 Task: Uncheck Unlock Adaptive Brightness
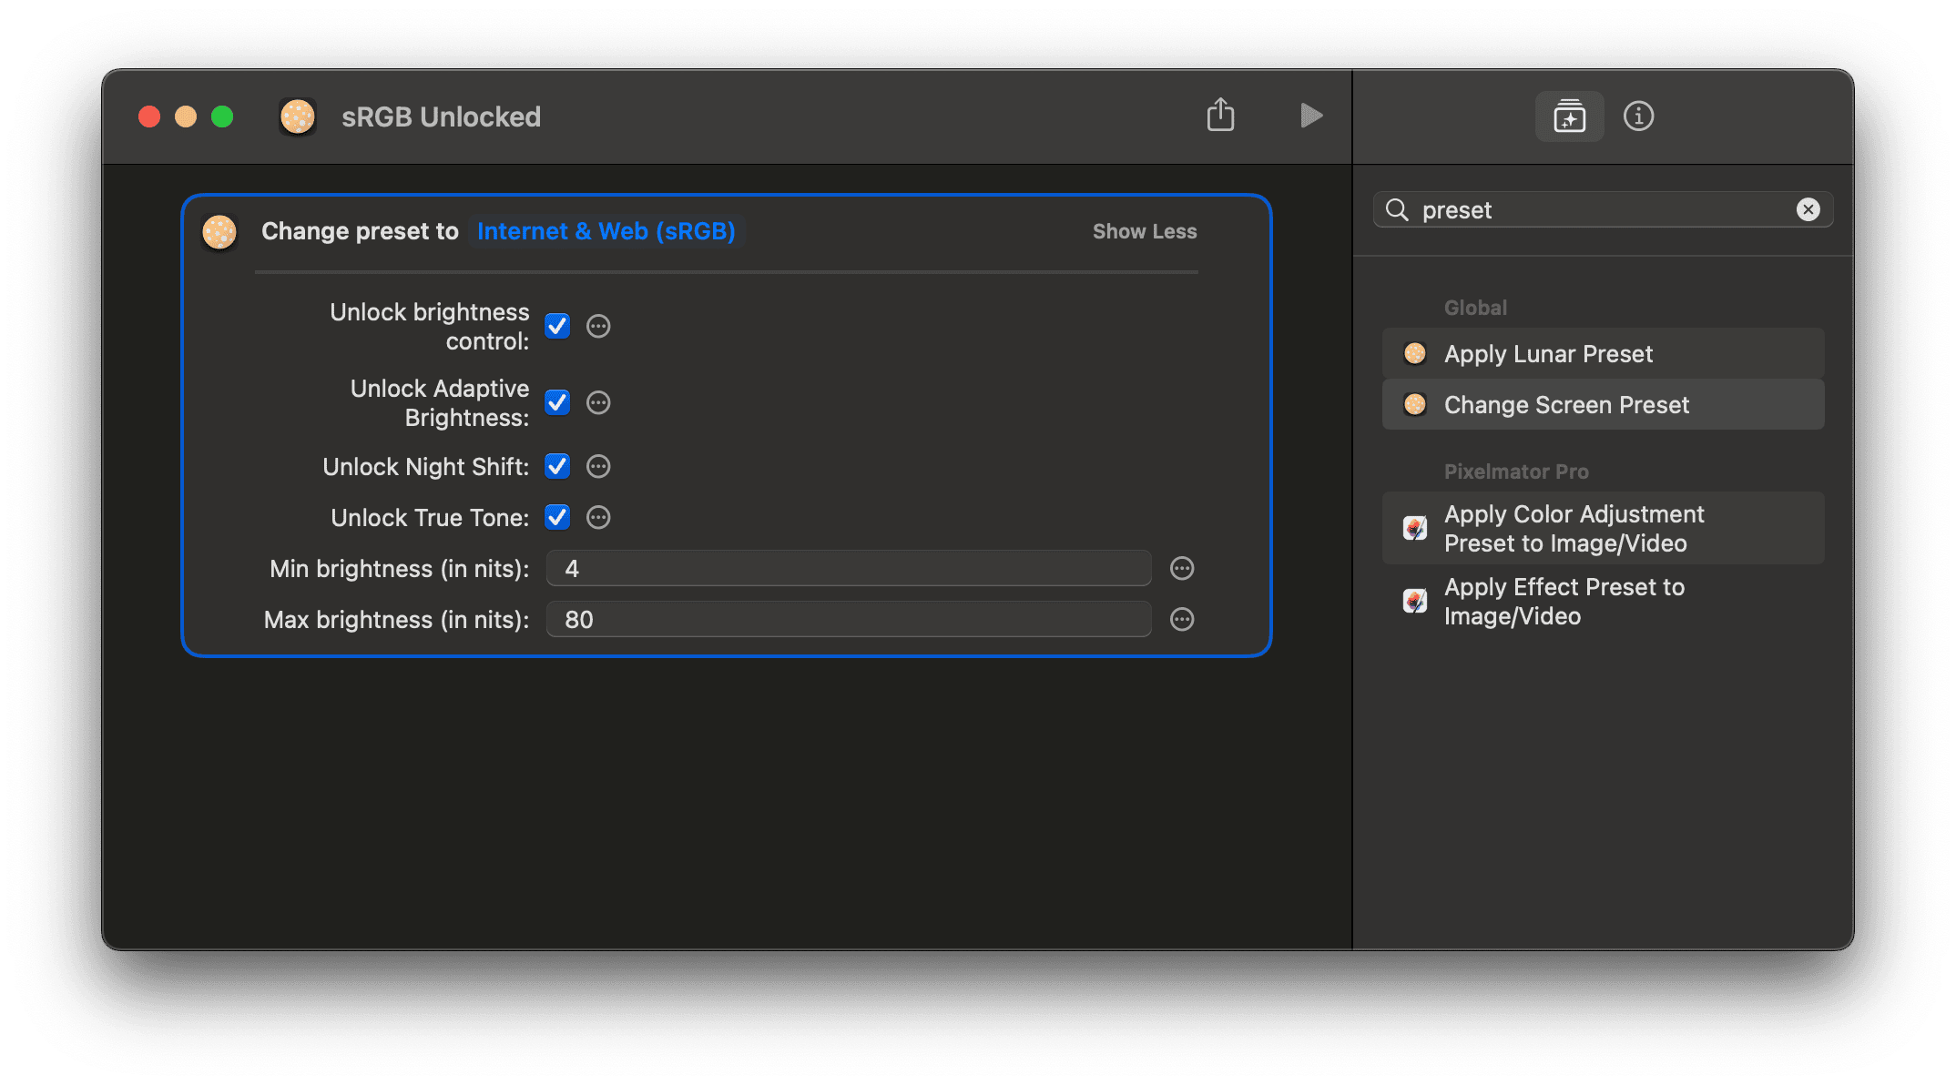click(557, 402)
